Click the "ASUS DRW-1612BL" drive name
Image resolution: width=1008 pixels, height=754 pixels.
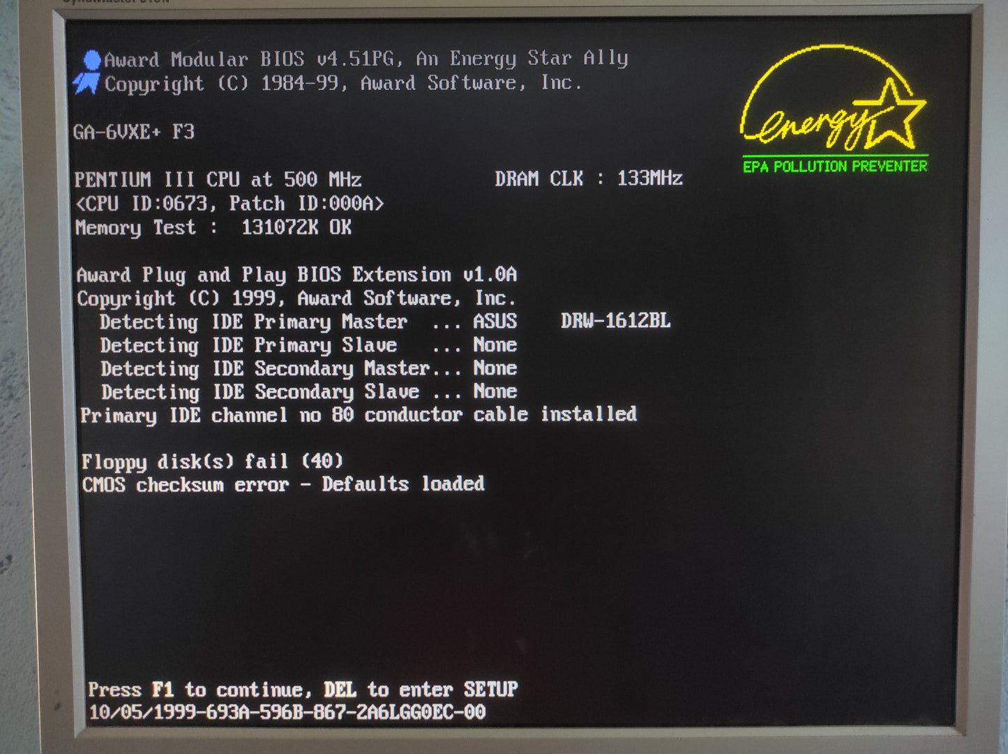[572, 321]
